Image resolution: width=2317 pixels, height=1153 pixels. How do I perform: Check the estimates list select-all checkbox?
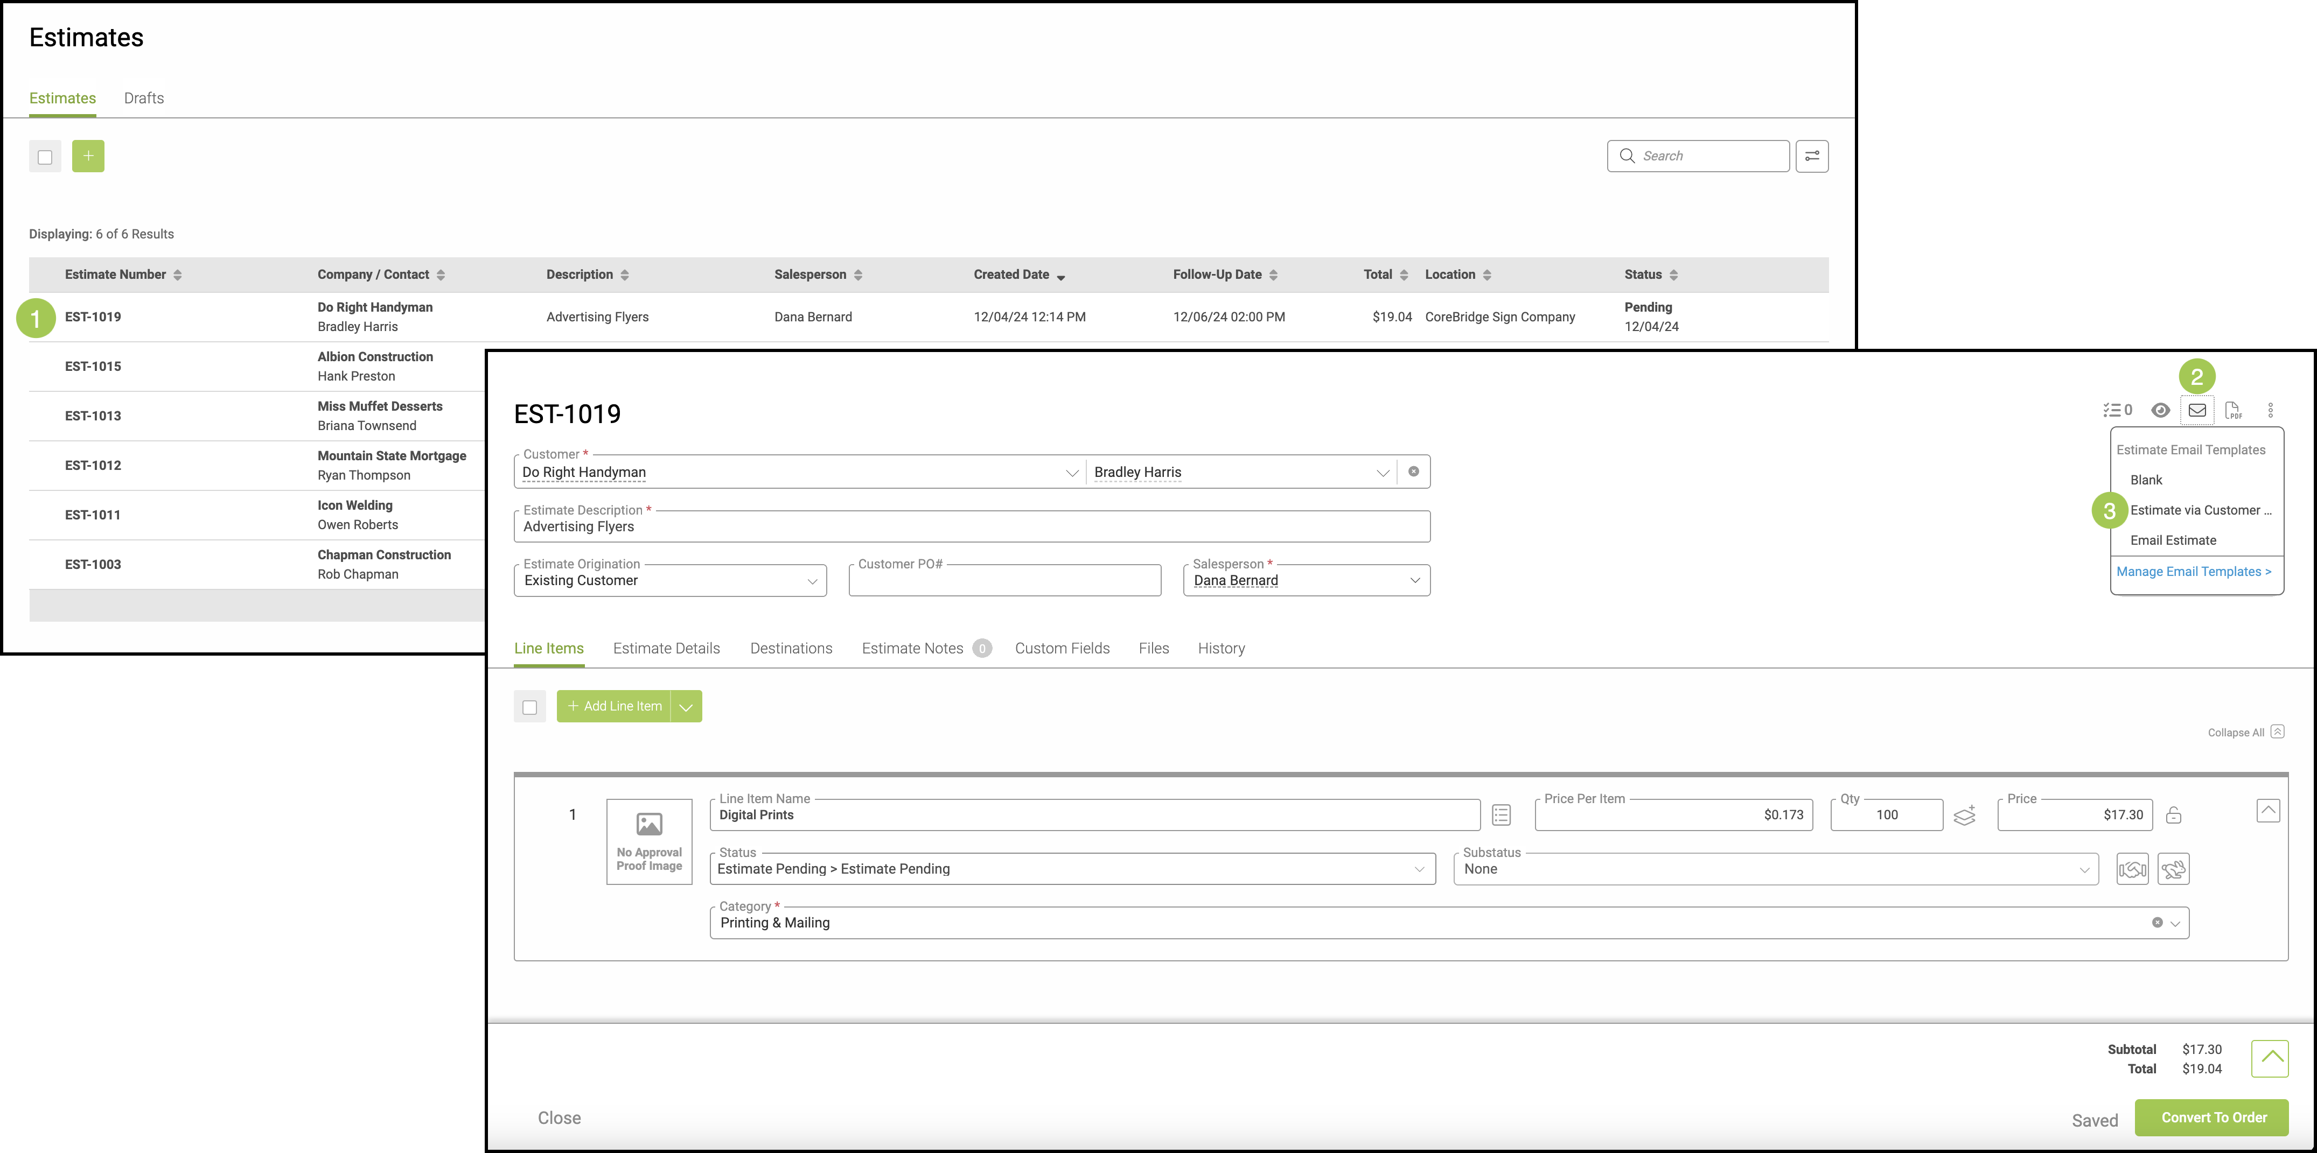point(45,156)
